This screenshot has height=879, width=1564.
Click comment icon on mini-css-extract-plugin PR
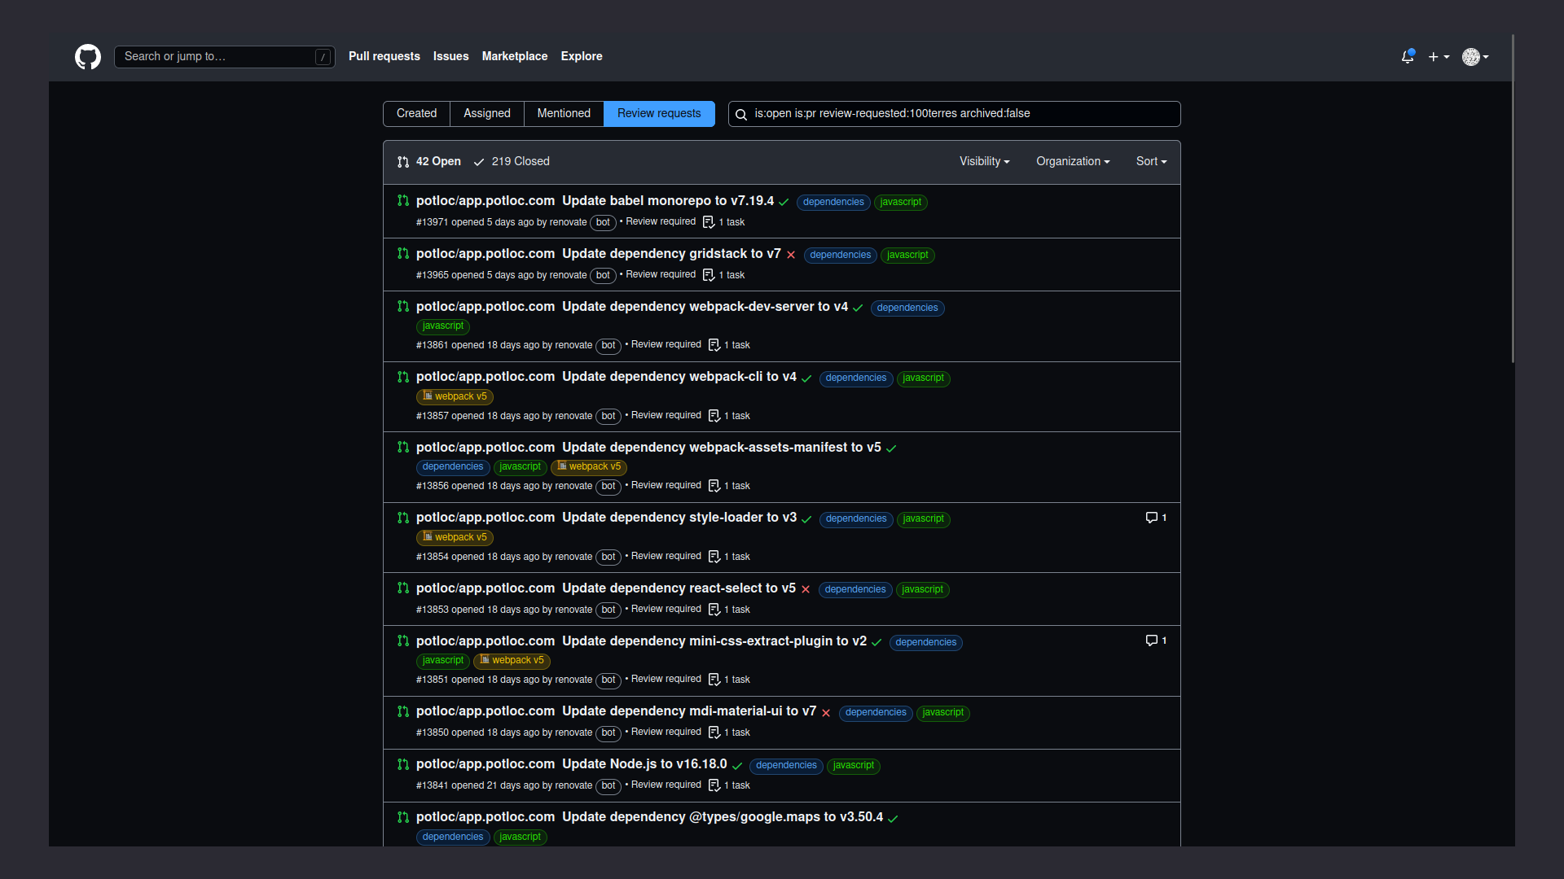tap(1152, 641)
